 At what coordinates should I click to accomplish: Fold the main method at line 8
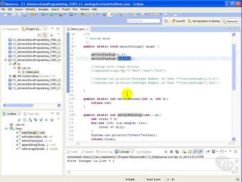(x=75, y=47)
